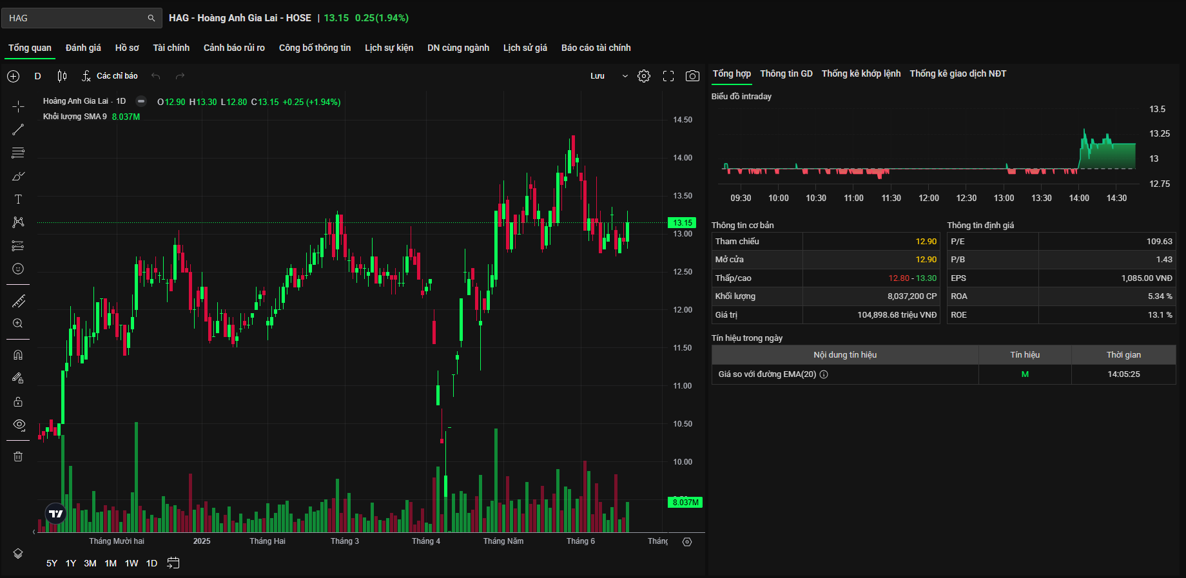
Task: Switch to the Tổng quan tab
Action: (x=30, y=48)
